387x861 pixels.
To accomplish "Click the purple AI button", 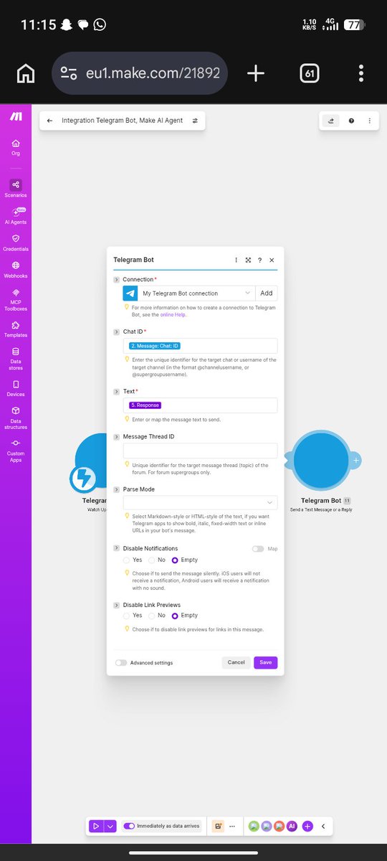I will tap(292, 826).
